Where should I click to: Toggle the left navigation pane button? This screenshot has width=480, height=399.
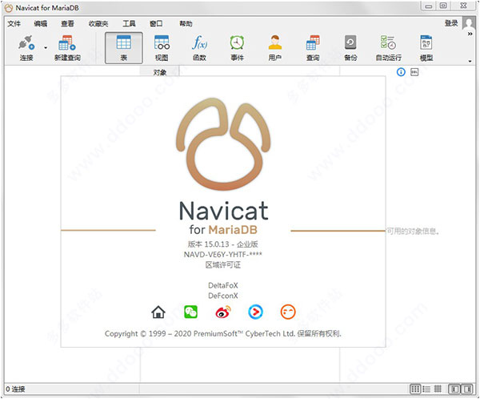[x=454, y=389]
